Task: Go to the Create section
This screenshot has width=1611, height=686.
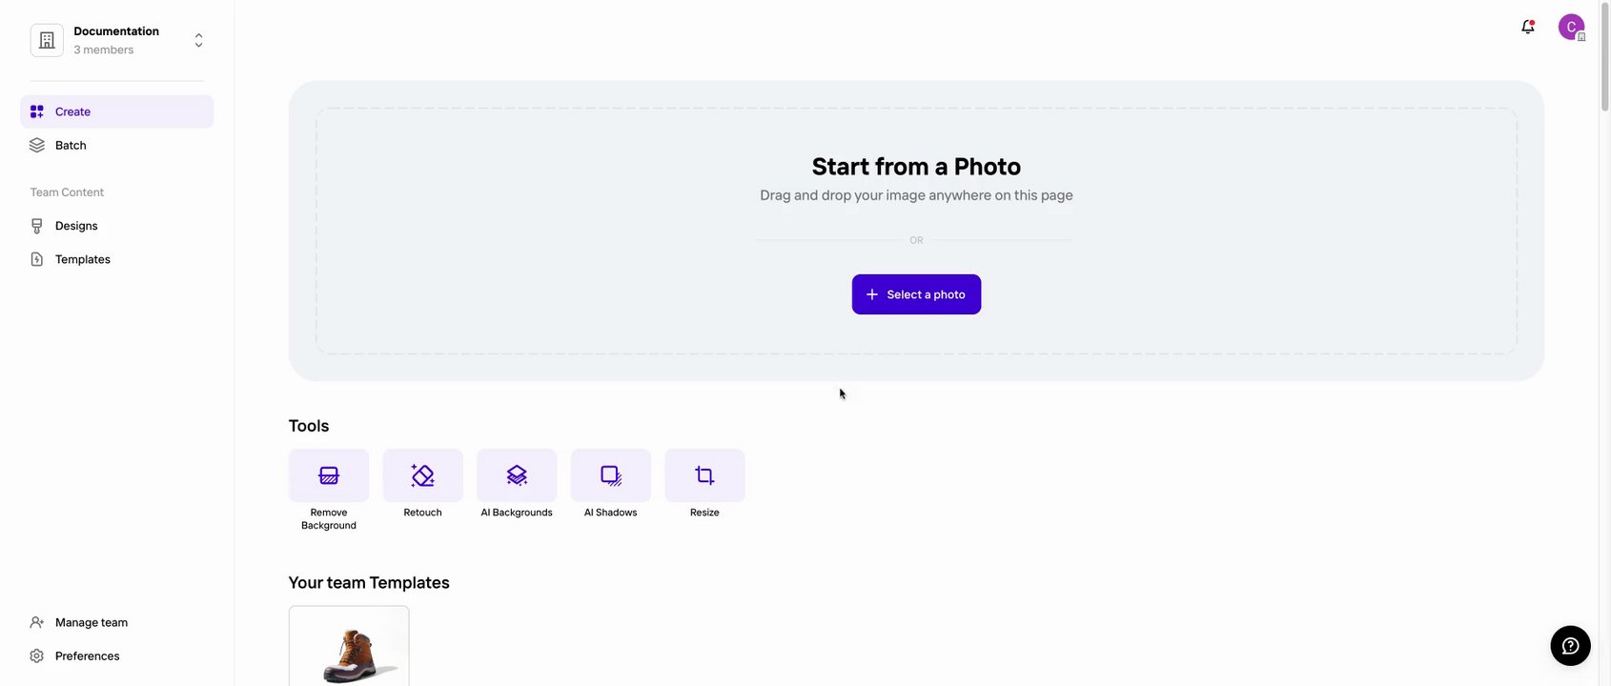Action: pos(72,111)
